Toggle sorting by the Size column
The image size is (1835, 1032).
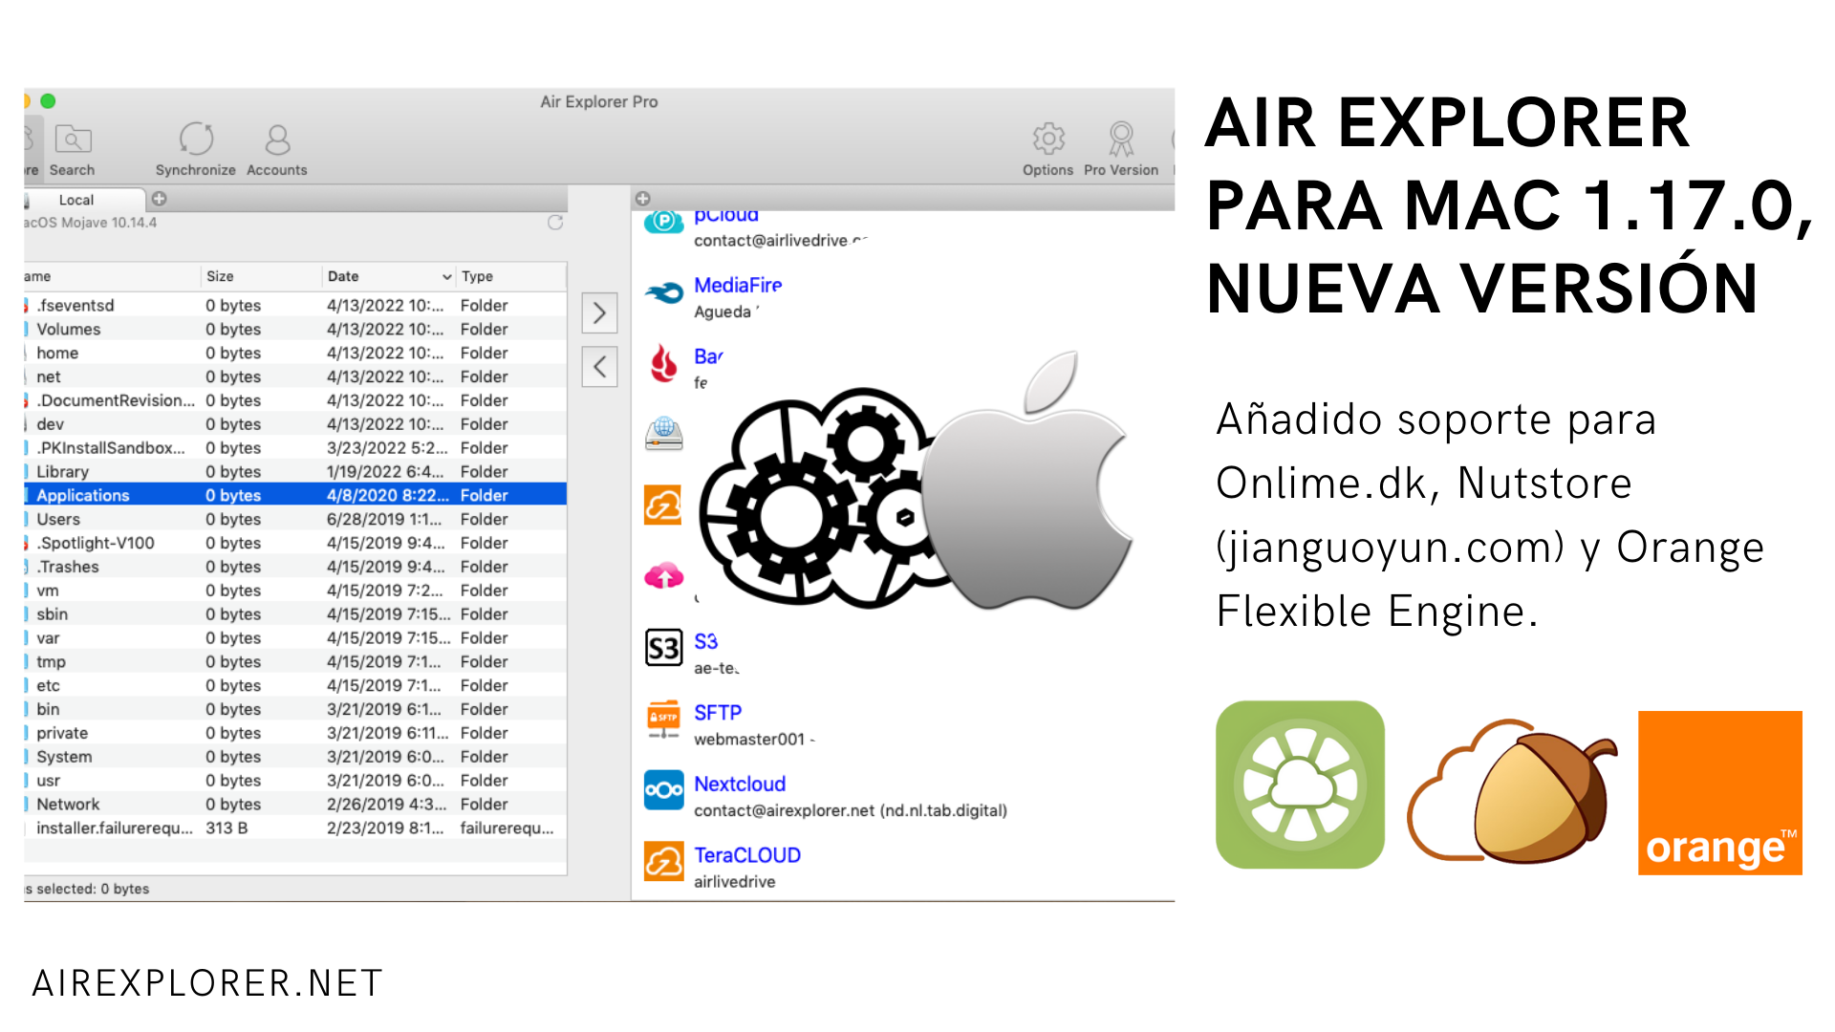coord(220,276)
